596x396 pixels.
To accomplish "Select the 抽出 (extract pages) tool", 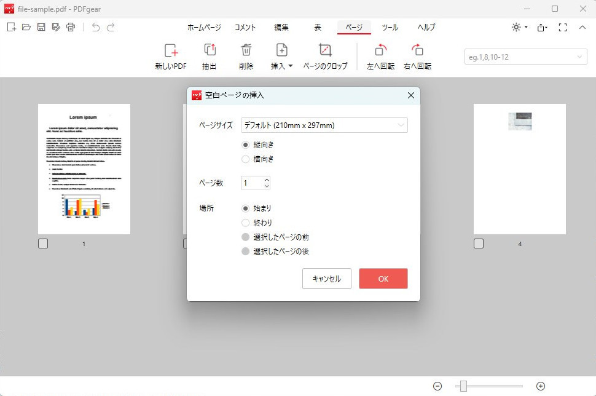I will coord(209,55).
